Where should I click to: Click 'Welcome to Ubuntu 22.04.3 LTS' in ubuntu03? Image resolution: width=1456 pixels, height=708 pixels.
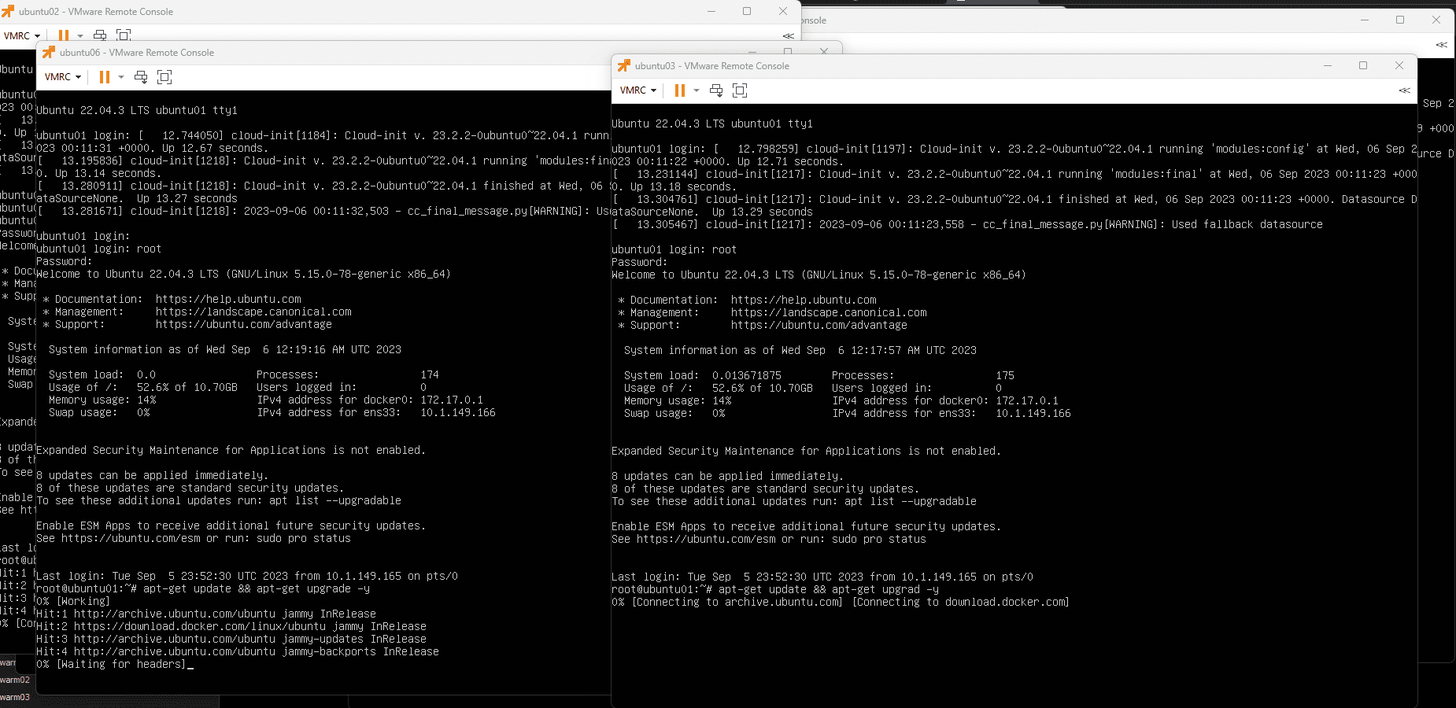click(x=819, y=275)
